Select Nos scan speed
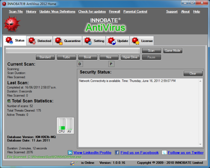This screenshot has height=168, width=210. pos(109,57)
